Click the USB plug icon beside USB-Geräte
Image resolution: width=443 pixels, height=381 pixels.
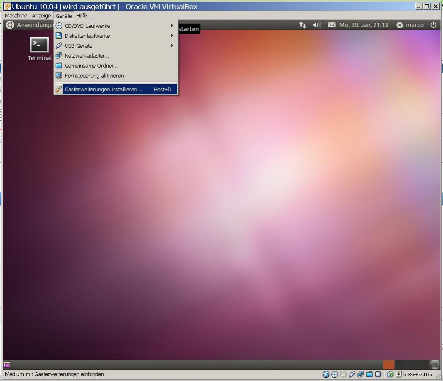(59, 46)
